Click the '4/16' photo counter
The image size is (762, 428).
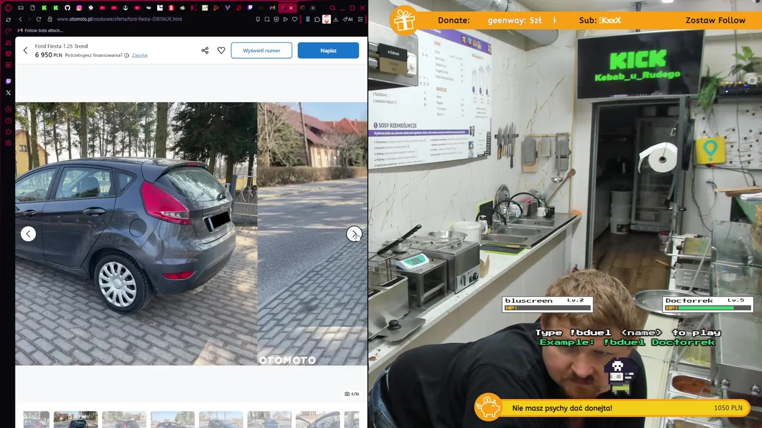[352, 394]
